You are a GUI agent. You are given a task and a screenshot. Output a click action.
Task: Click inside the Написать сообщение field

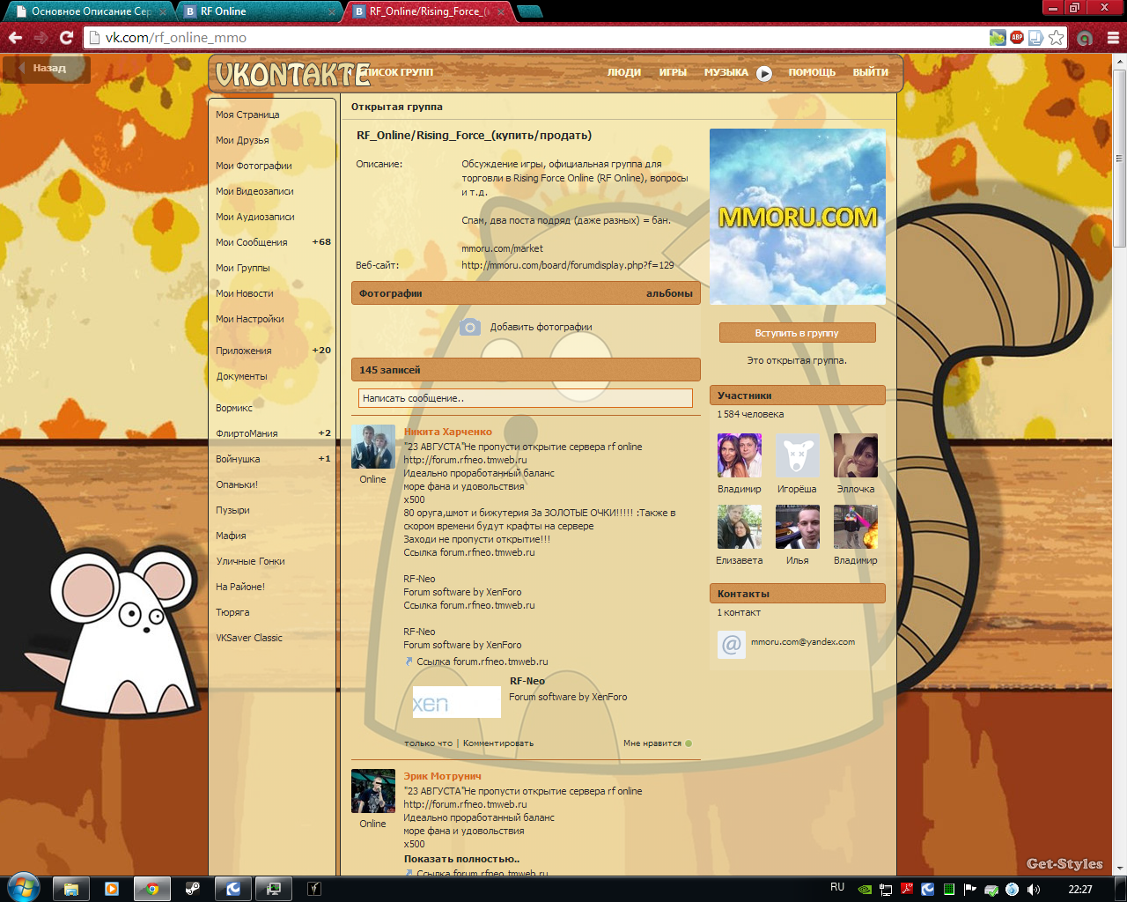(x=525, y=398)
